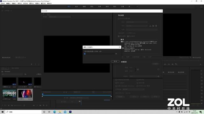
Task: Click the delete preset trash icon
Action: click(x=156, y=26)
